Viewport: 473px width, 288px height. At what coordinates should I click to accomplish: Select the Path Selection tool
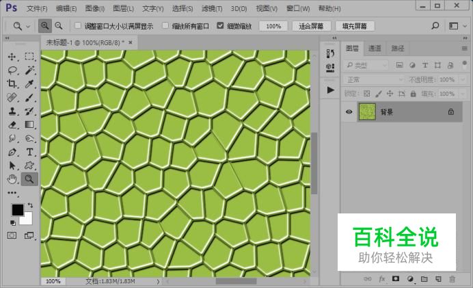[x=12, y=166]
